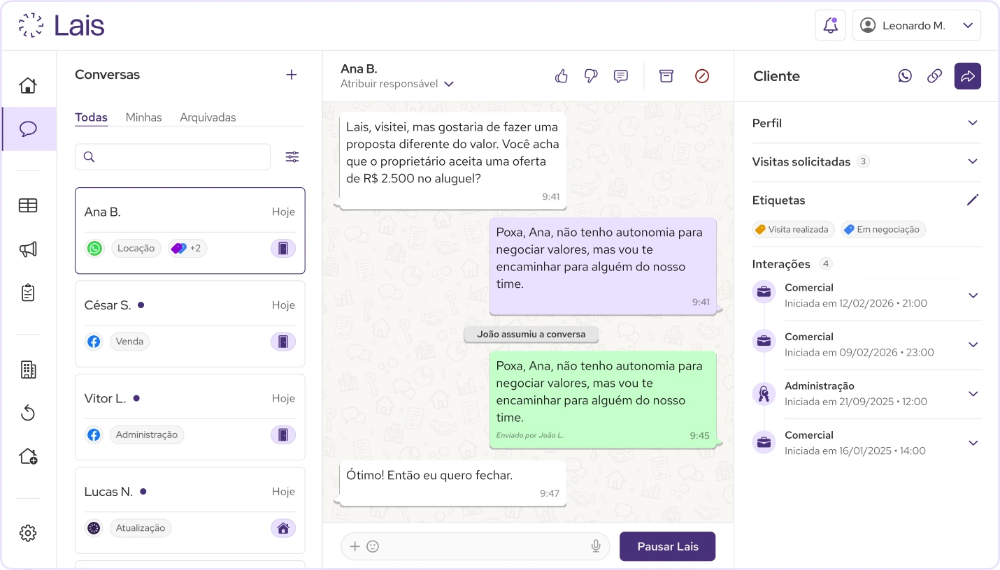Click the +2 tags badge on Ana B. card
The height and width of the screenshot is (570, 1000).
click(187, 248)
